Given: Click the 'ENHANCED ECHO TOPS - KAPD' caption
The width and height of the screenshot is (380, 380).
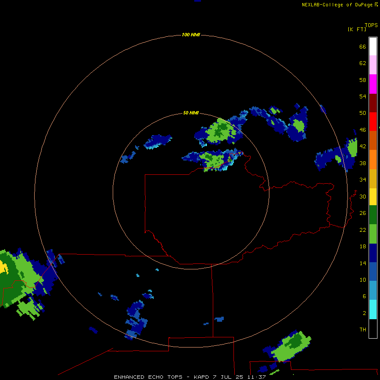Looking at the screenshot, I should tap(161, 377).
